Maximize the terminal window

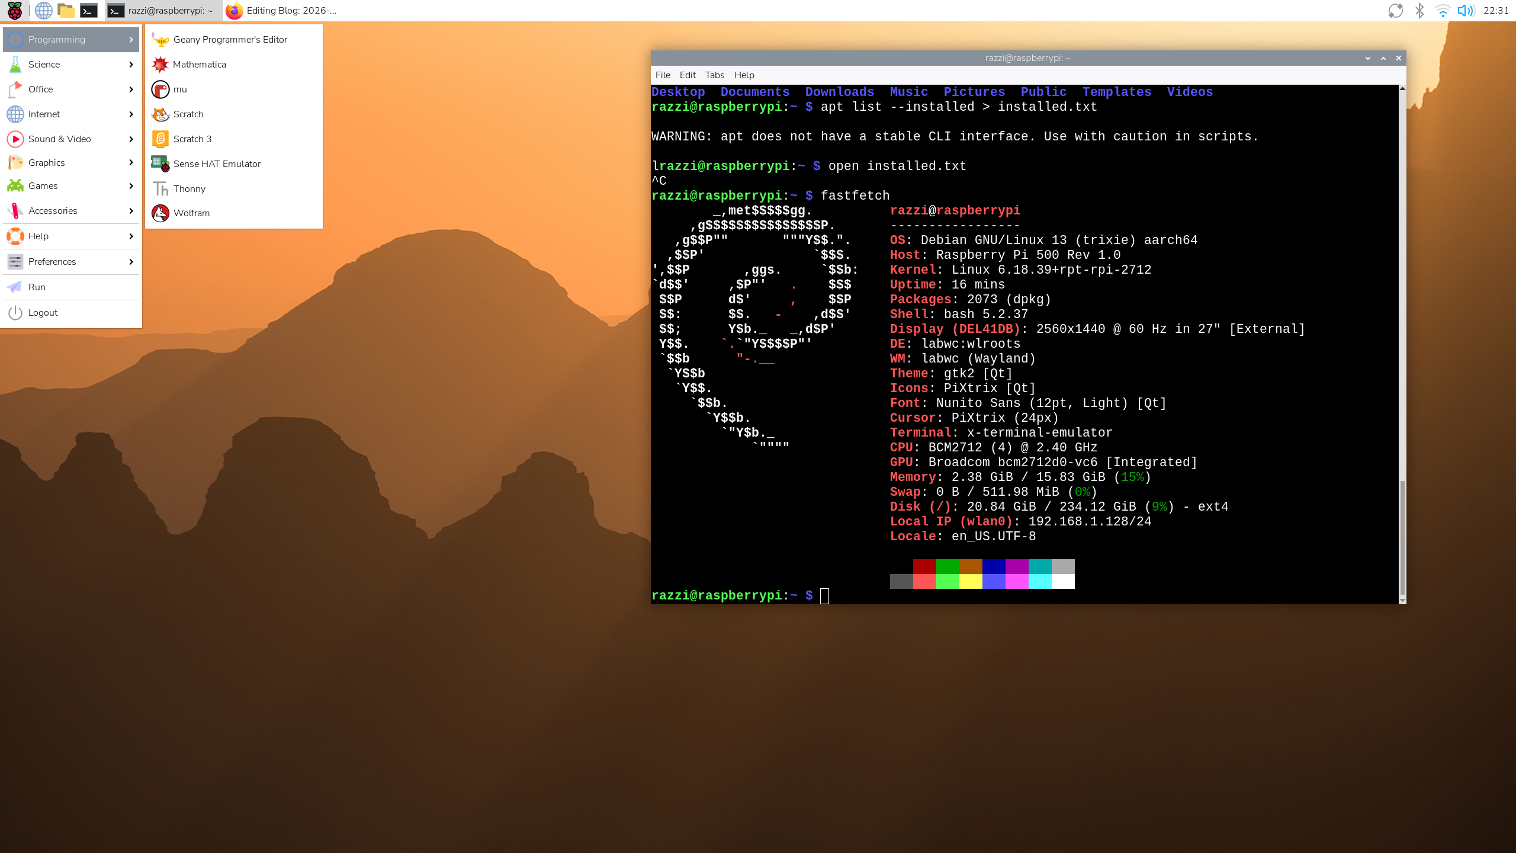point(1383,58)
